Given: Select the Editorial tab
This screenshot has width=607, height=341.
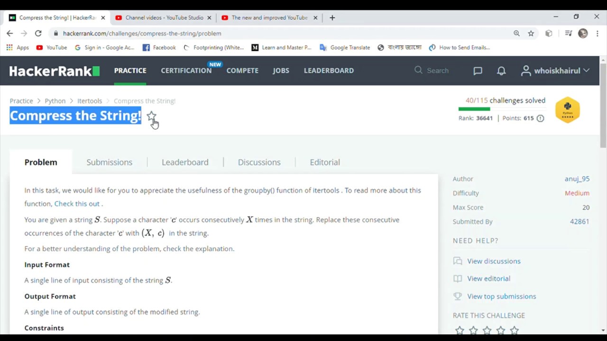Looking at the screenshot, I should tap(325, 162).
